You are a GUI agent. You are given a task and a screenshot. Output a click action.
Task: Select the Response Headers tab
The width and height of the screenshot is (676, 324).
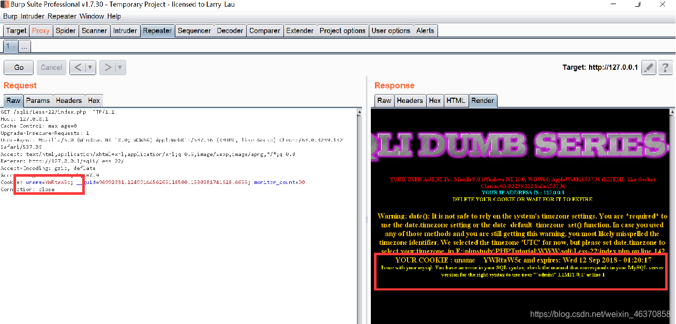pyautogui.click(x=410, y=100)
